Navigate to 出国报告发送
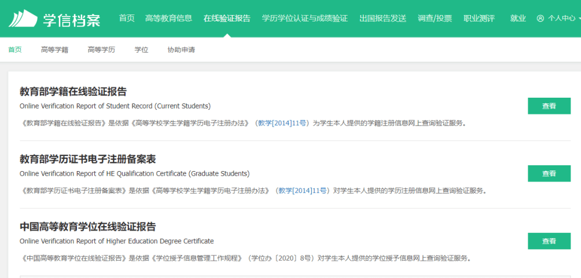 click(x=383, y=18)
